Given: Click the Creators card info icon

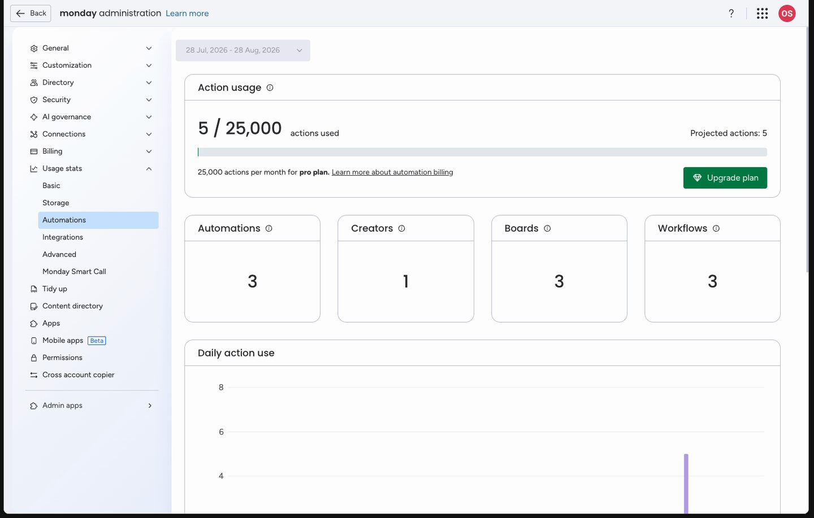Looking at the screenshot, I should pyautogui.click(x=401, y=228).
